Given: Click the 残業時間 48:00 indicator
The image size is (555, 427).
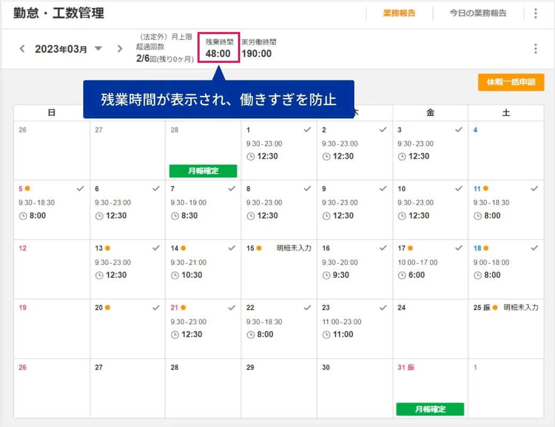Looking at the screenshot, I should pos(219,48).
